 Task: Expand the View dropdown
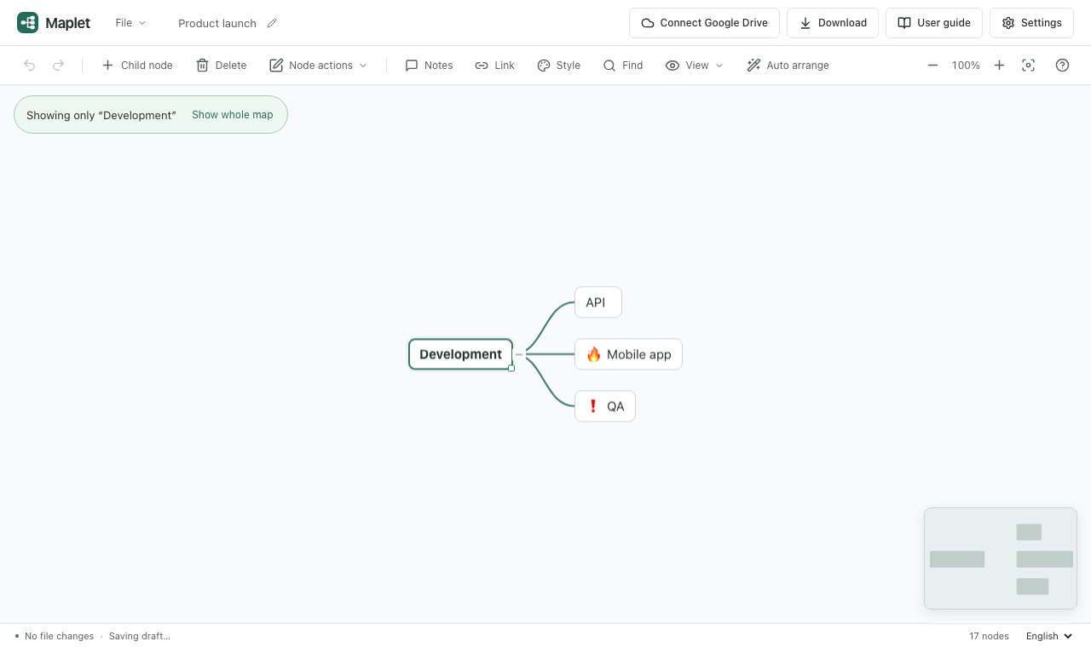[x=695, y=66]
